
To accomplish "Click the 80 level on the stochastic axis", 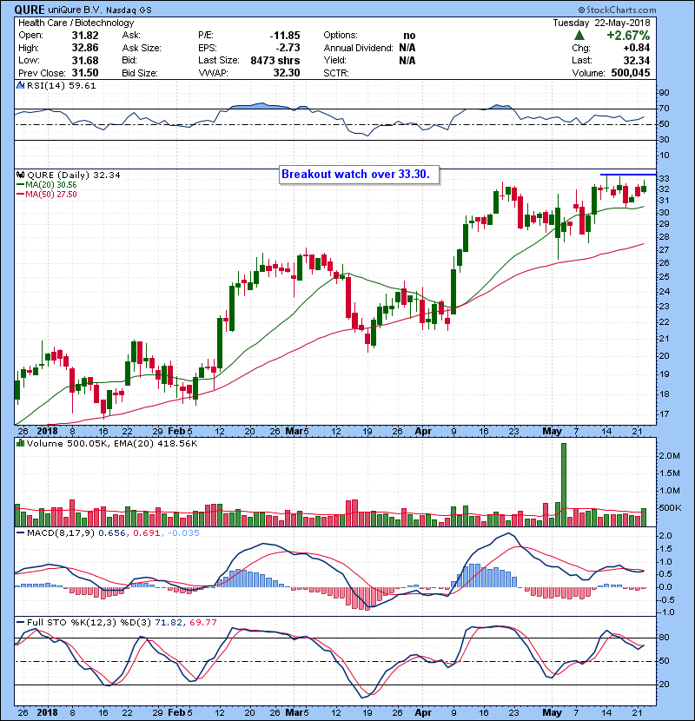I will 665,638.
